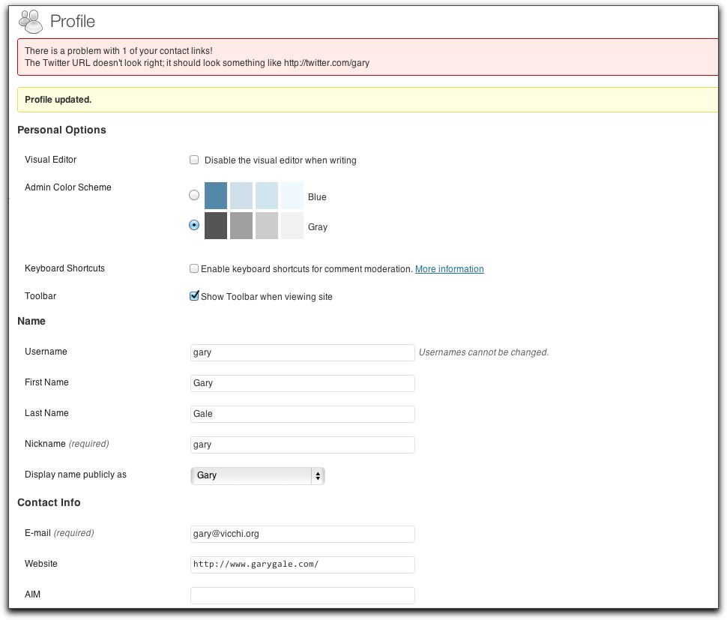
Task: Check Disable the visual editor checkbox
Action: (x=194, y=160)
